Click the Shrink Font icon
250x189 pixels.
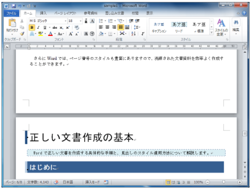(77, 34)
